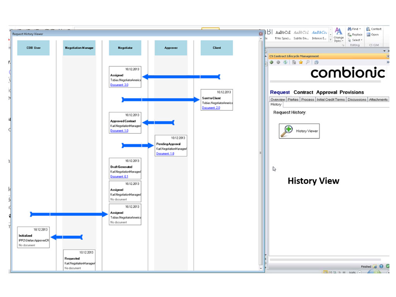Click Replace in the Editing group

click(x=355, y=34)
